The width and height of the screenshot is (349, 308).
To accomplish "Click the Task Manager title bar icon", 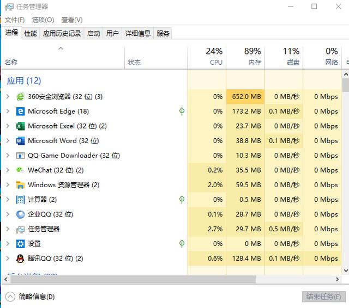I will [x=9, y=7].
